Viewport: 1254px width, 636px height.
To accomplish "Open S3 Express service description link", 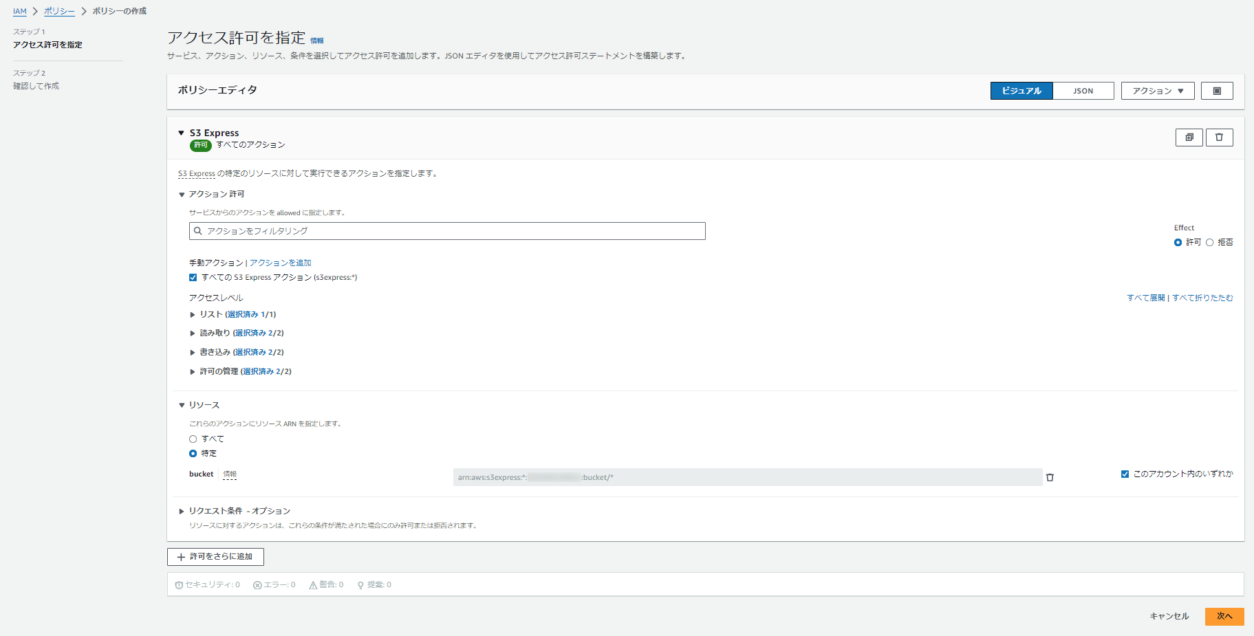I will (x=197, y=173).
